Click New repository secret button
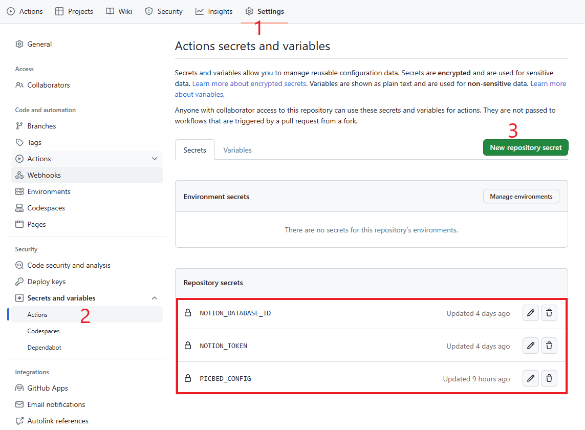Viewport: 585px width, 430px height. 526,147
